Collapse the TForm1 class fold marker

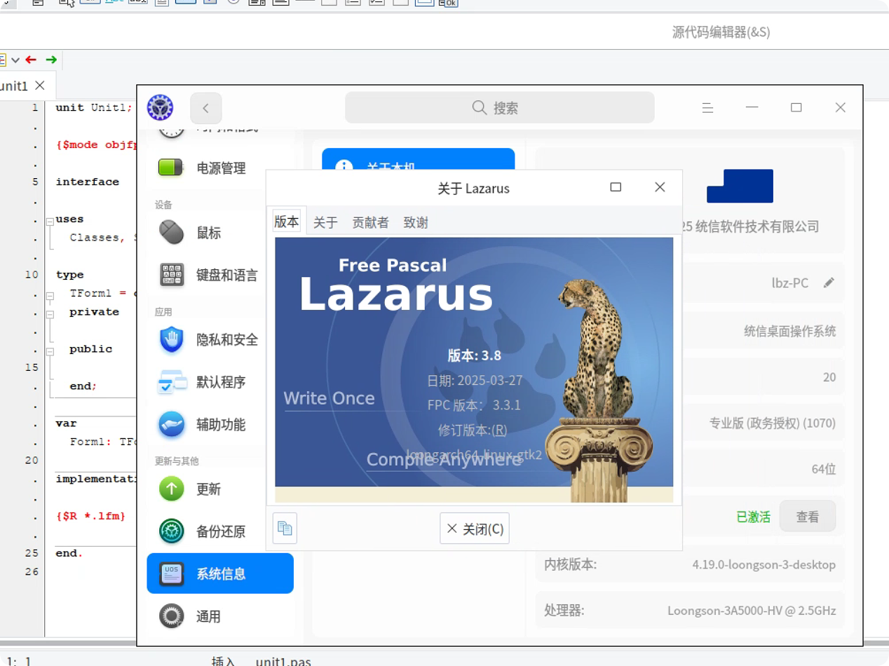click(50, 297)
